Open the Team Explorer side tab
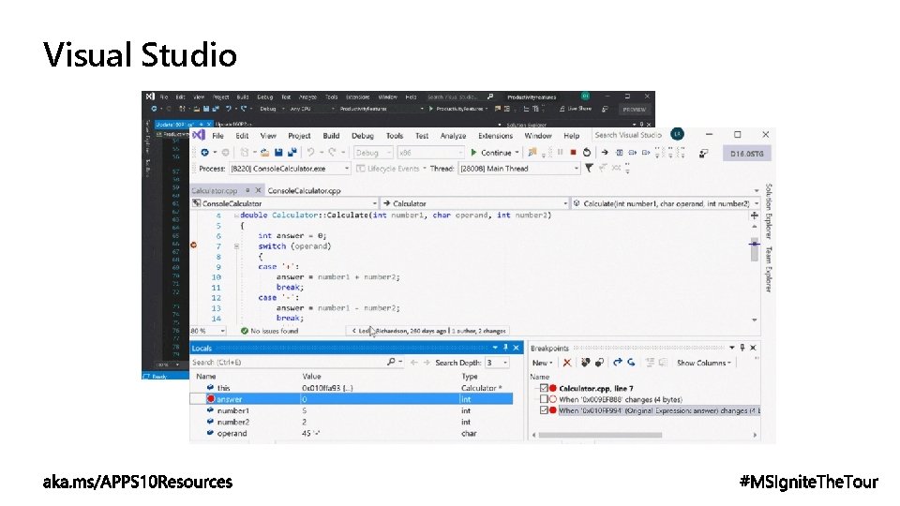900x506 pixels. [769, 269]
